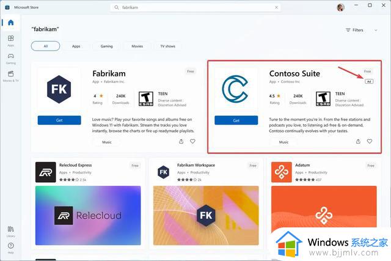Click the Ad badge on Contoso Suite
Image resolution: width=391 pixels, height=261 pixels.
(x=369, y=81)
